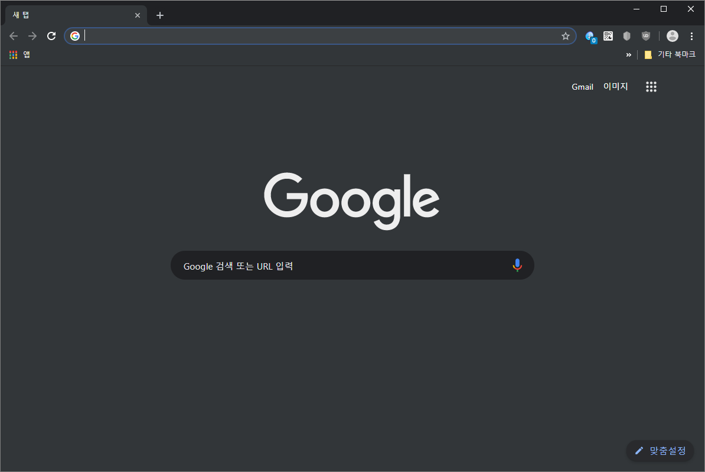Maximize the Chrome window
This screenshot has height=472, width=705.
[663, 9]
